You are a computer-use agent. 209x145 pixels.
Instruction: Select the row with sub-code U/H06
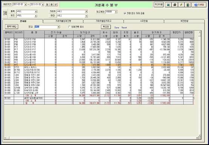point(99,88)
